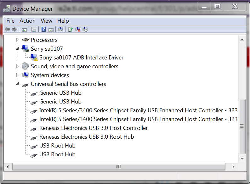Screen dimensions: 250x184
Task: Click the vertical scrollbar thumb
Action: 242,126
